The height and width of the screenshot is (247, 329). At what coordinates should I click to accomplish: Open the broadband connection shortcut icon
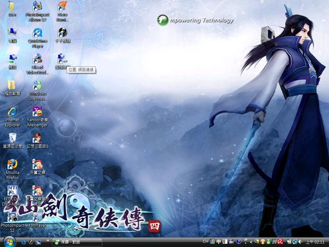click(x=61, y=61)
